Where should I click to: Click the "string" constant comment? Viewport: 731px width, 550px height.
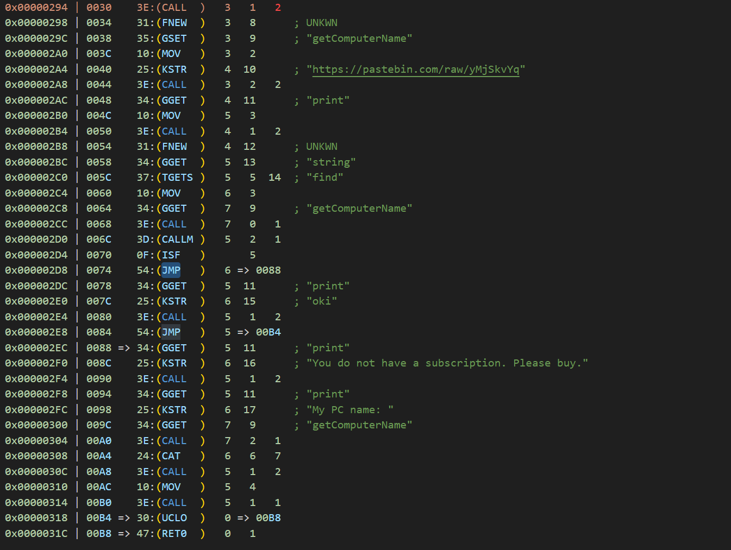pos(330,162)
